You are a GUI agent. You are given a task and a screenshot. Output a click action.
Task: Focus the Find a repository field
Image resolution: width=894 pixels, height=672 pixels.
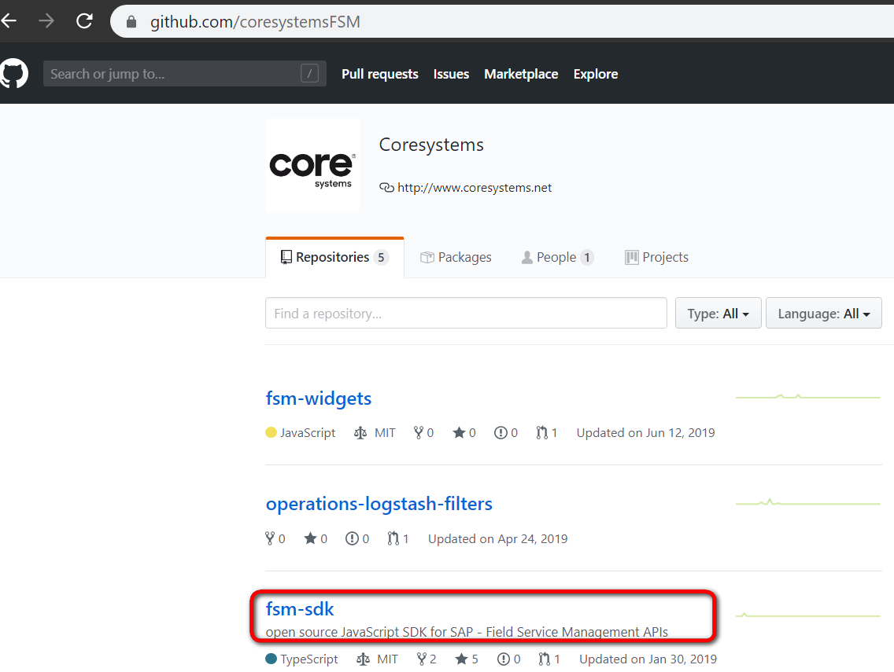(466, 314)
